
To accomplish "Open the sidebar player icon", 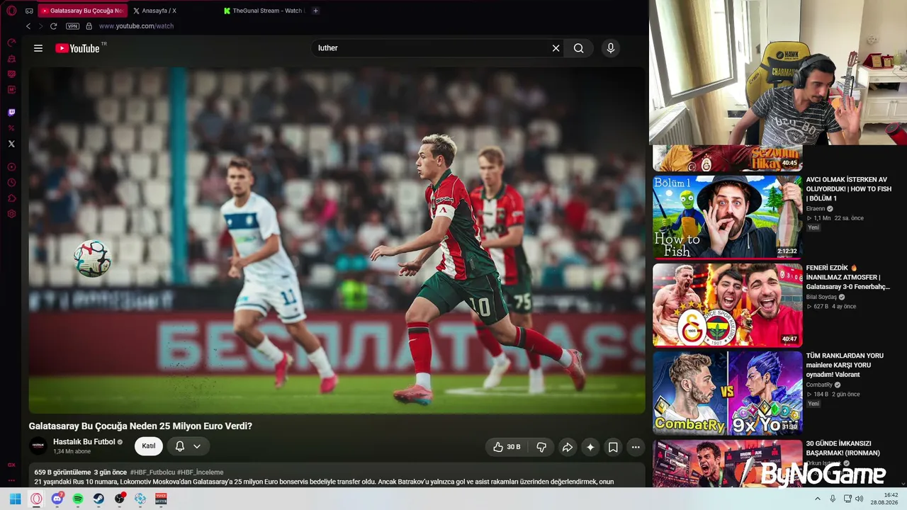I will (x=11, y=167).
